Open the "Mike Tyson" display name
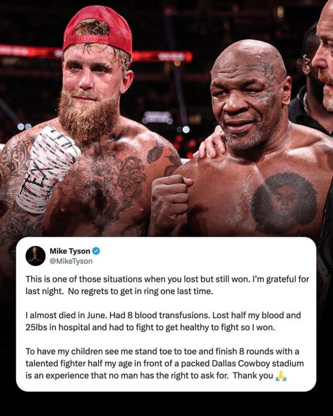Viewport: 333px width, 416px height. coord(70,251)
